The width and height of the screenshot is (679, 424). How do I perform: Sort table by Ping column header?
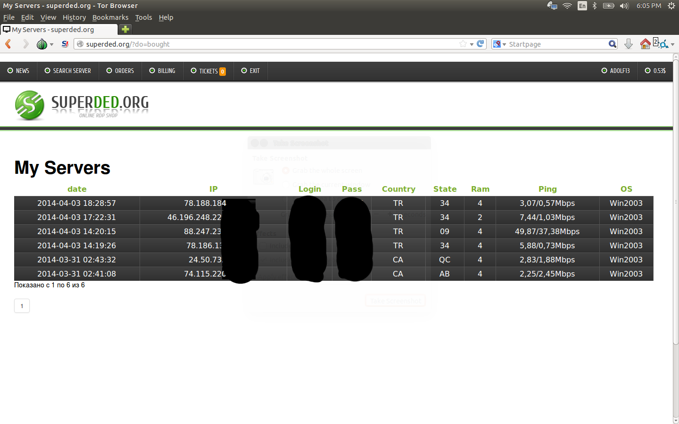(x=547, y=189)
